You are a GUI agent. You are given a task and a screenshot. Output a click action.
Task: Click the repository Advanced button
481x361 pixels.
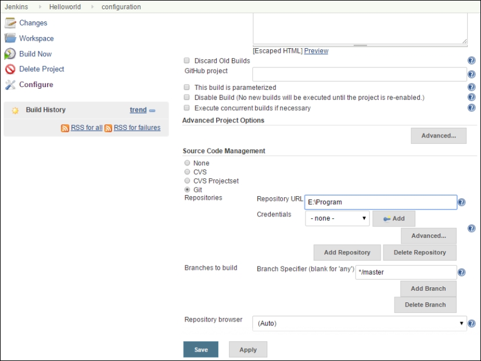tap(429, 236)
